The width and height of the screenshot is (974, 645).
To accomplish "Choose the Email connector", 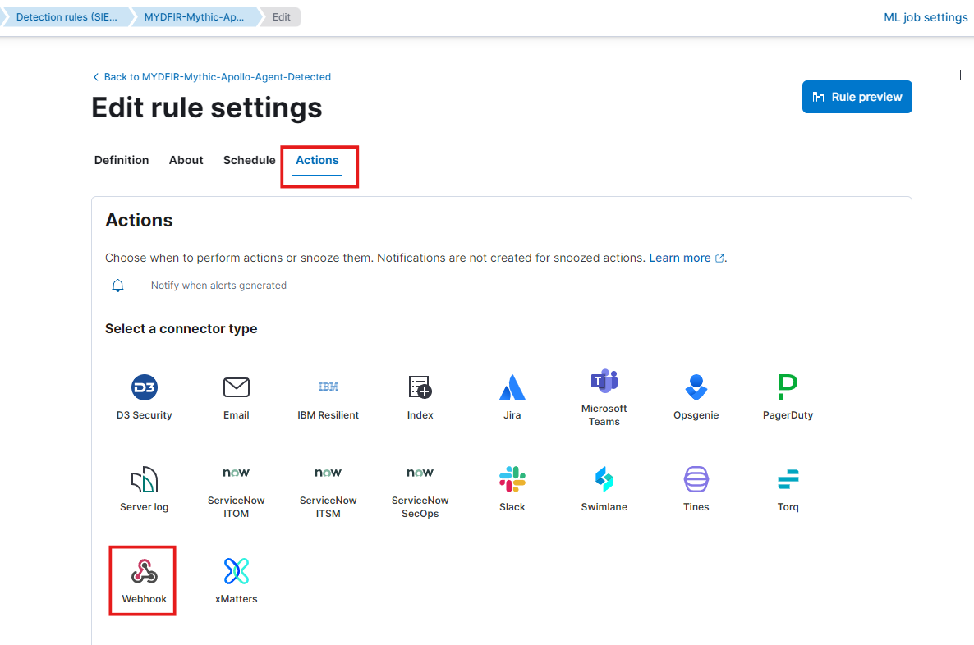I will point(236,396).
